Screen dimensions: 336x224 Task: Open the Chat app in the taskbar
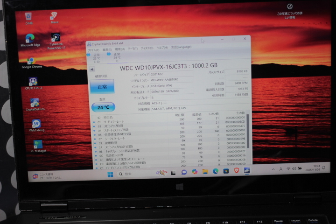pyautogui.click(x=184, y=172)
